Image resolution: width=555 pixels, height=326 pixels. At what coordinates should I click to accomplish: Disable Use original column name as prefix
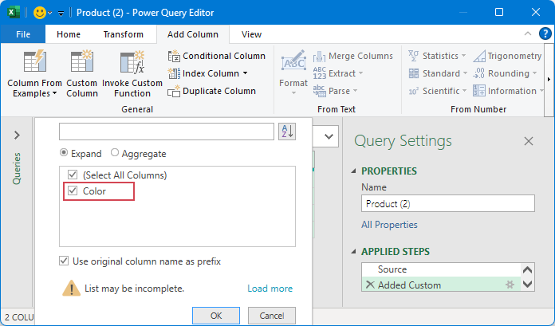[64, 261]
